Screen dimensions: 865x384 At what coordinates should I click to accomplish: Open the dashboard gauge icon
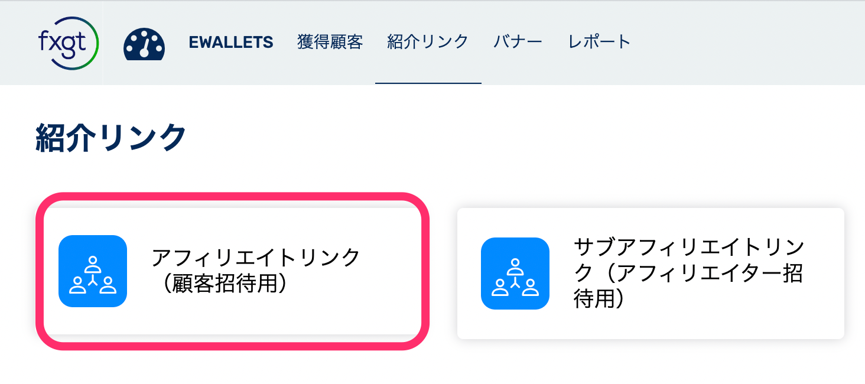click(x=144, y=43)
